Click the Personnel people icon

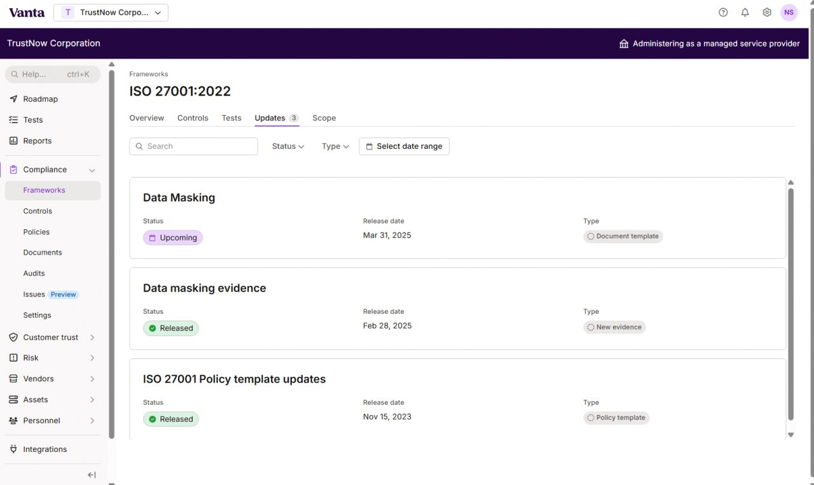13,421
